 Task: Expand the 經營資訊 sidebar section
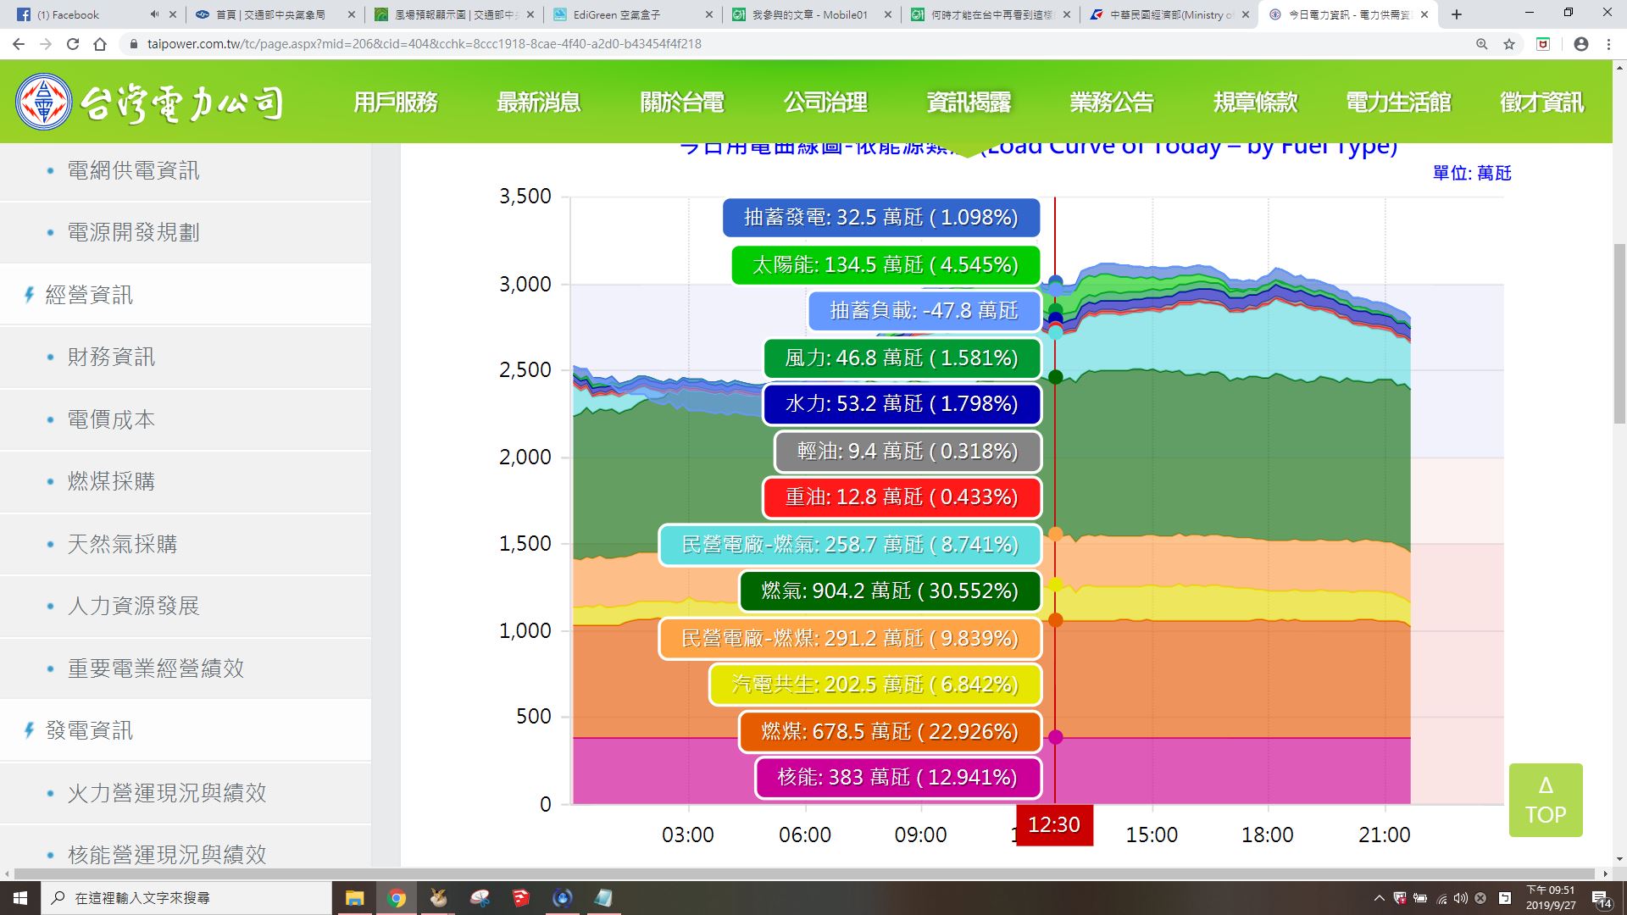pyautogui.click(x=185, y=295)
